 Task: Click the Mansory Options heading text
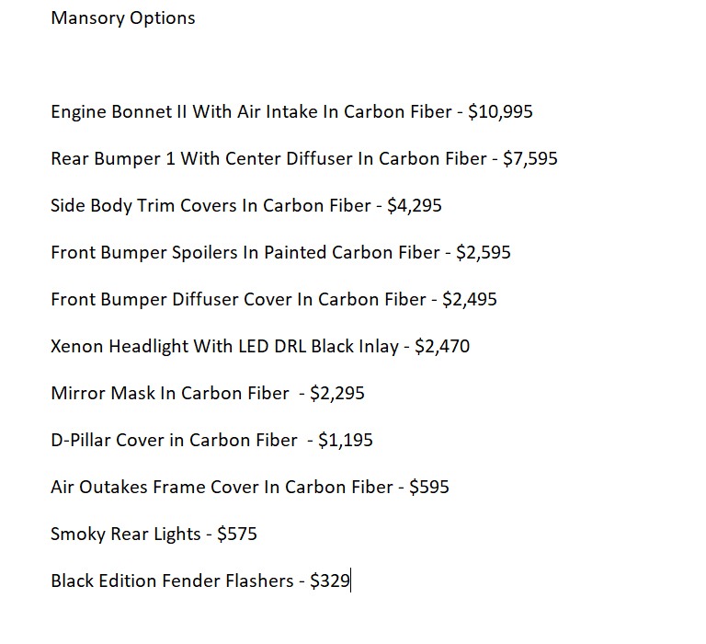click(x=123, y=18)
